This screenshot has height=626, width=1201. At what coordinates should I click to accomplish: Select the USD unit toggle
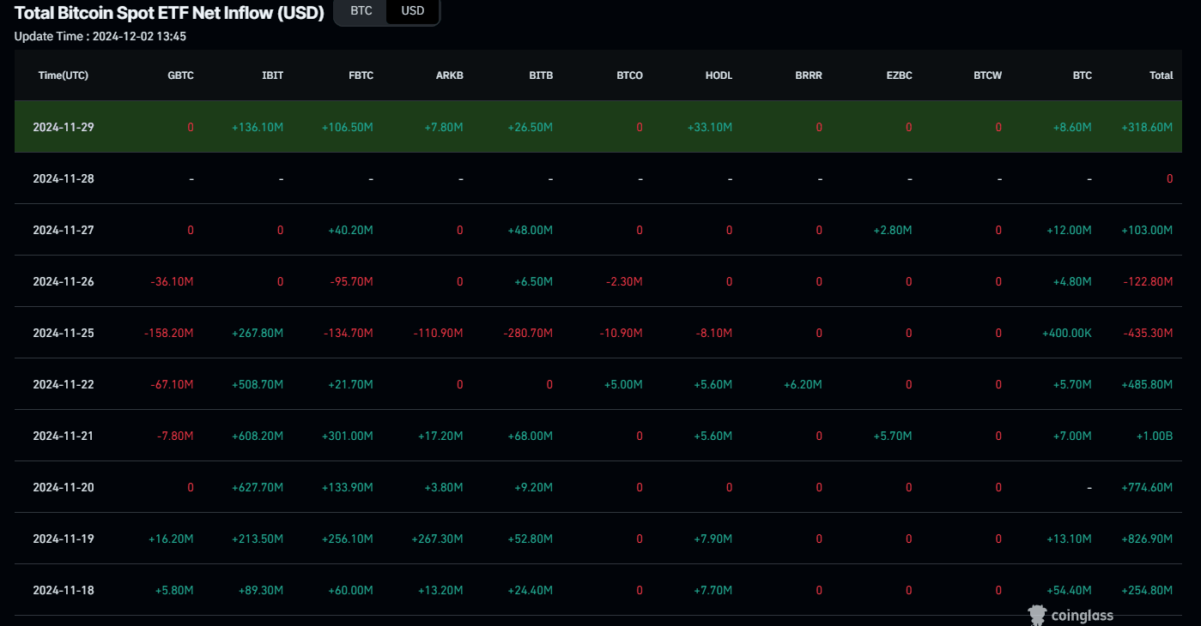413,12
